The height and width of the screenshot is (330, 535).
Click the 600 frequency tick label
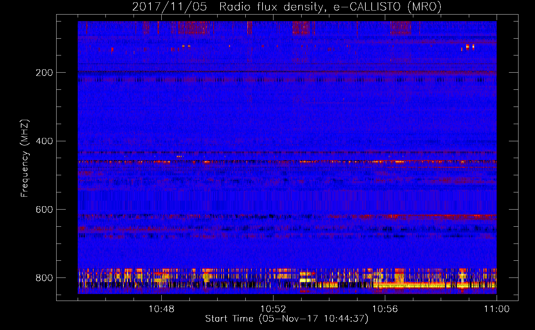[x=44, y=210]
